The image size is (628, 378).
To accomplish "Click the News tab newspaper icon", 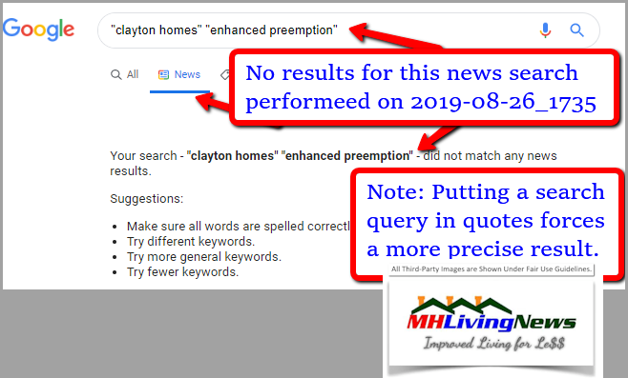I will tap(163, 74).
